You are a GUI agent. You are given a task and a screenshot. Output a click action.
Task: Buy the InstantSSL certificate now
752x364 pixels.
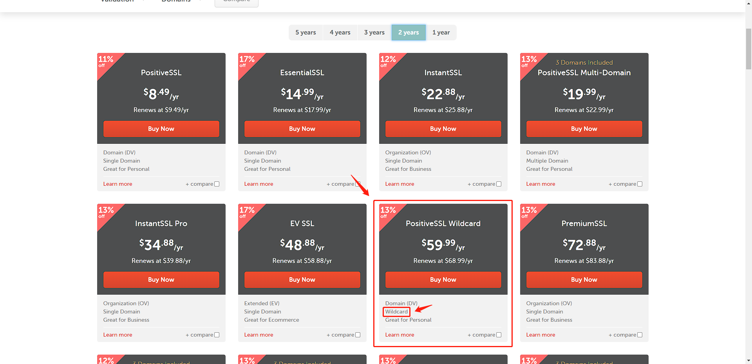point(443,129)
